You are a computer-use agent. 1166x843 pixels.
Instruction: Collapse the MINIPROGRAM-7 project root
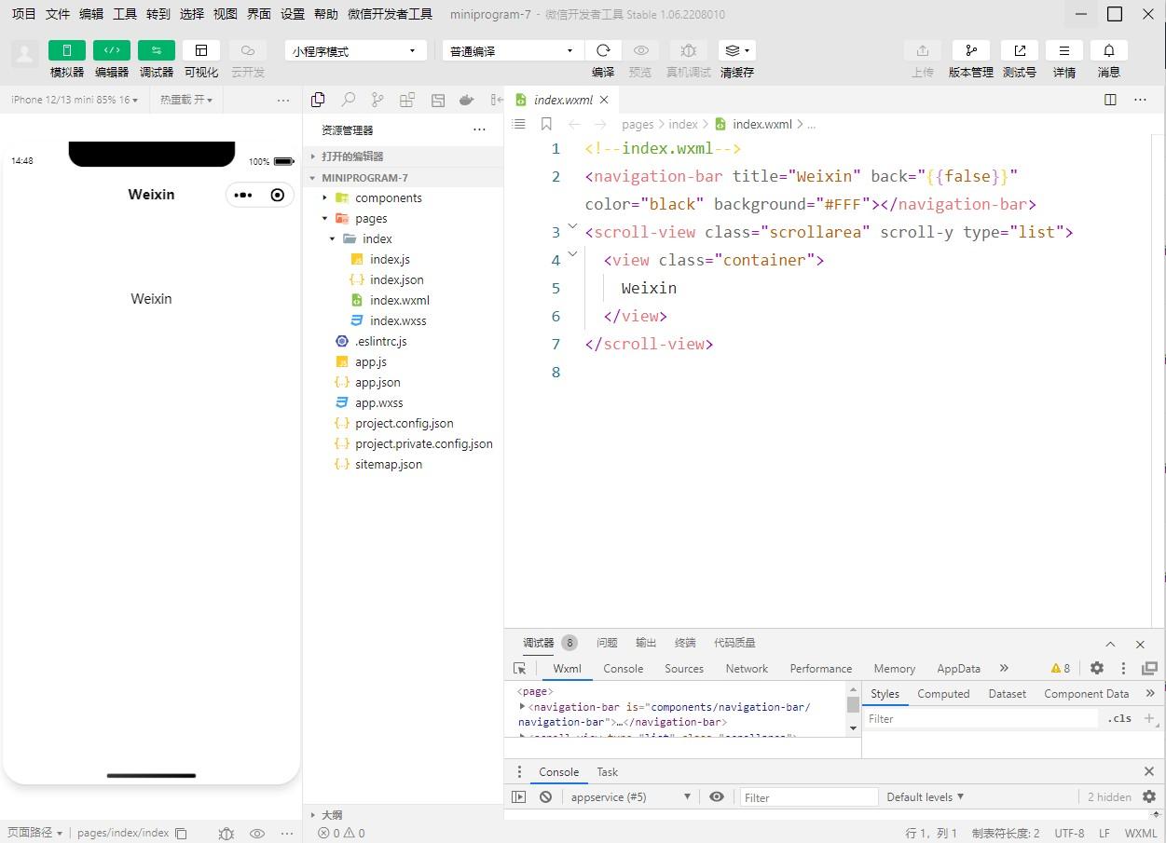(403, 177)
